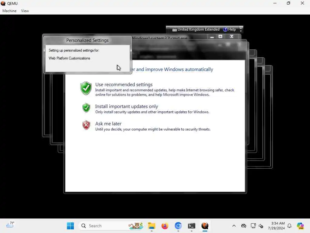The height and width of the screenshot is (233, 310).
Task: Minimize the cmd.exe window
Action: pyautogui.click(x=212, y=37)
